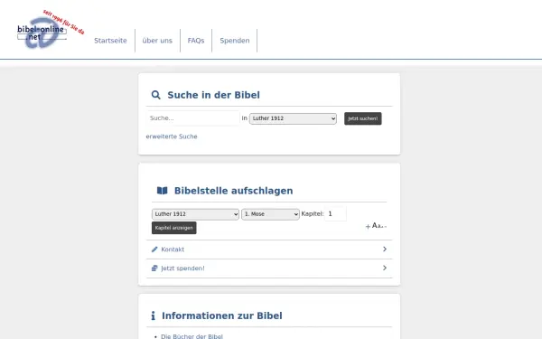Click the open book icon by Bibelstelle aufschlagen

(162, 191)
